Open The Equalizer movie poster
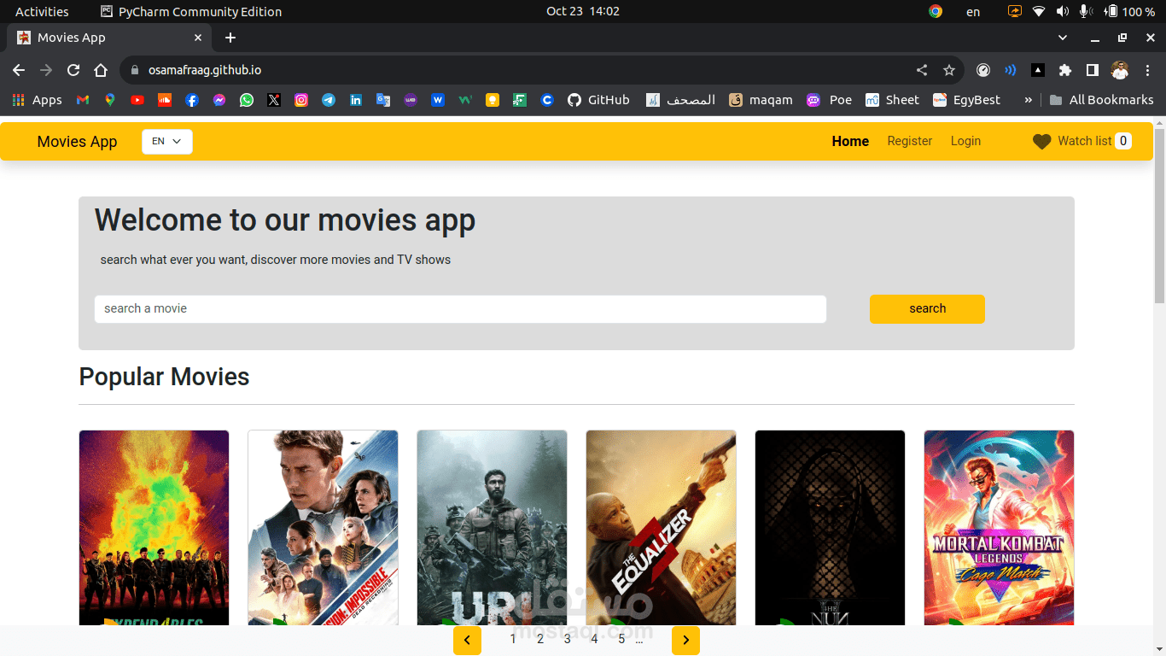 pyautogui.click(x=661, y=527)
